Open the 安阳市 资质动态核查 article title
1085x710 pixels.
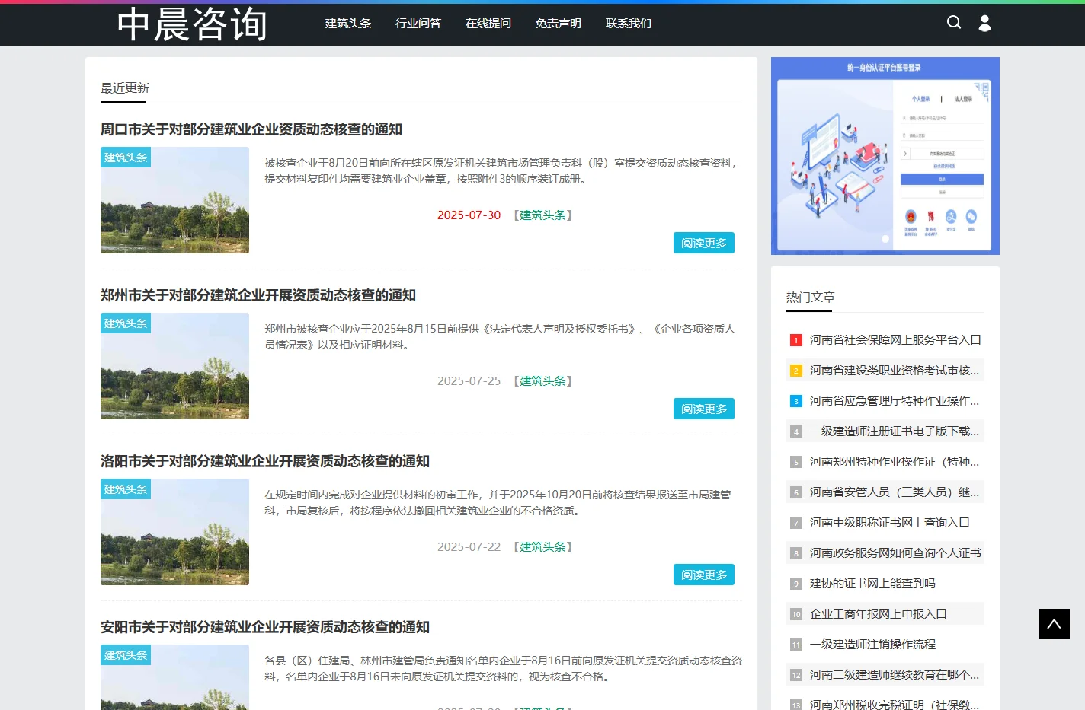point(265,627)
